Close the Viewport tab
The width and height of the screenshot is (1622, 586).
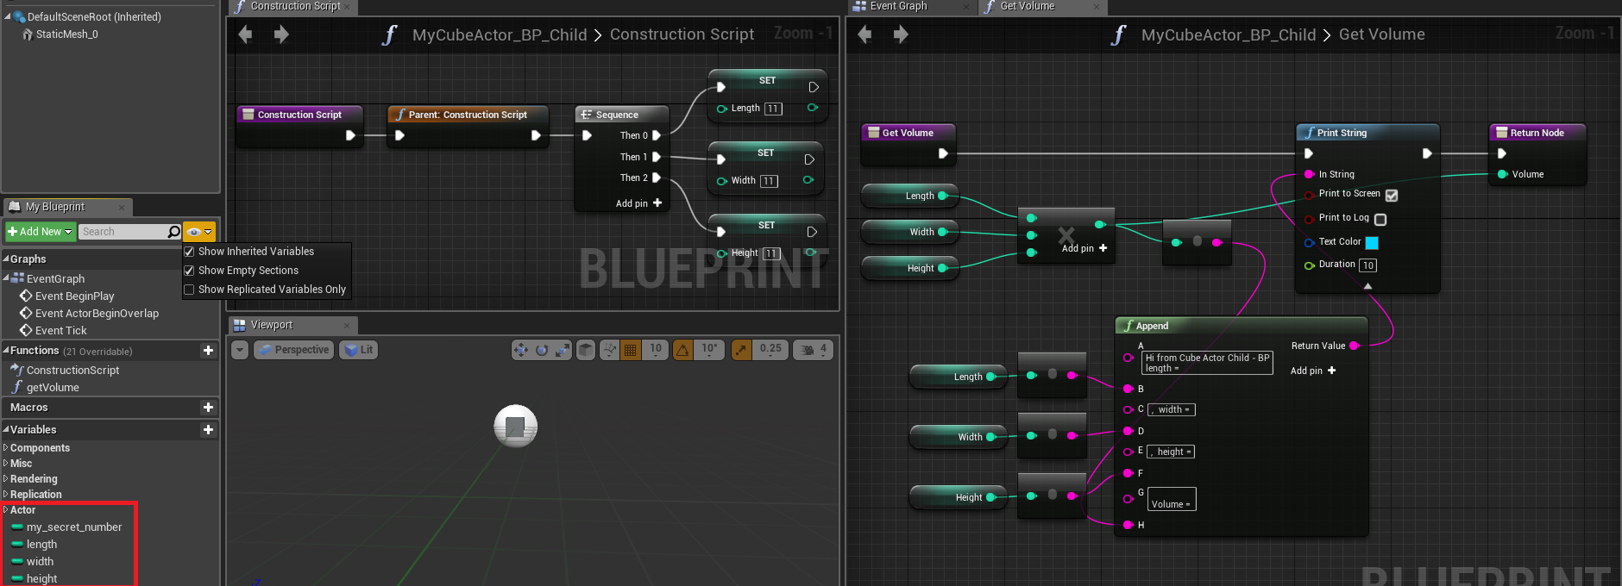pyautogui.click(x=347, y=326)
